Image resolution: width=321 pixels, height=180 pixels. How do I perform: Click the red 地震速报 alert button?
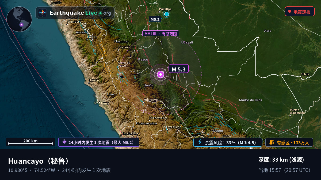(300, 12)
